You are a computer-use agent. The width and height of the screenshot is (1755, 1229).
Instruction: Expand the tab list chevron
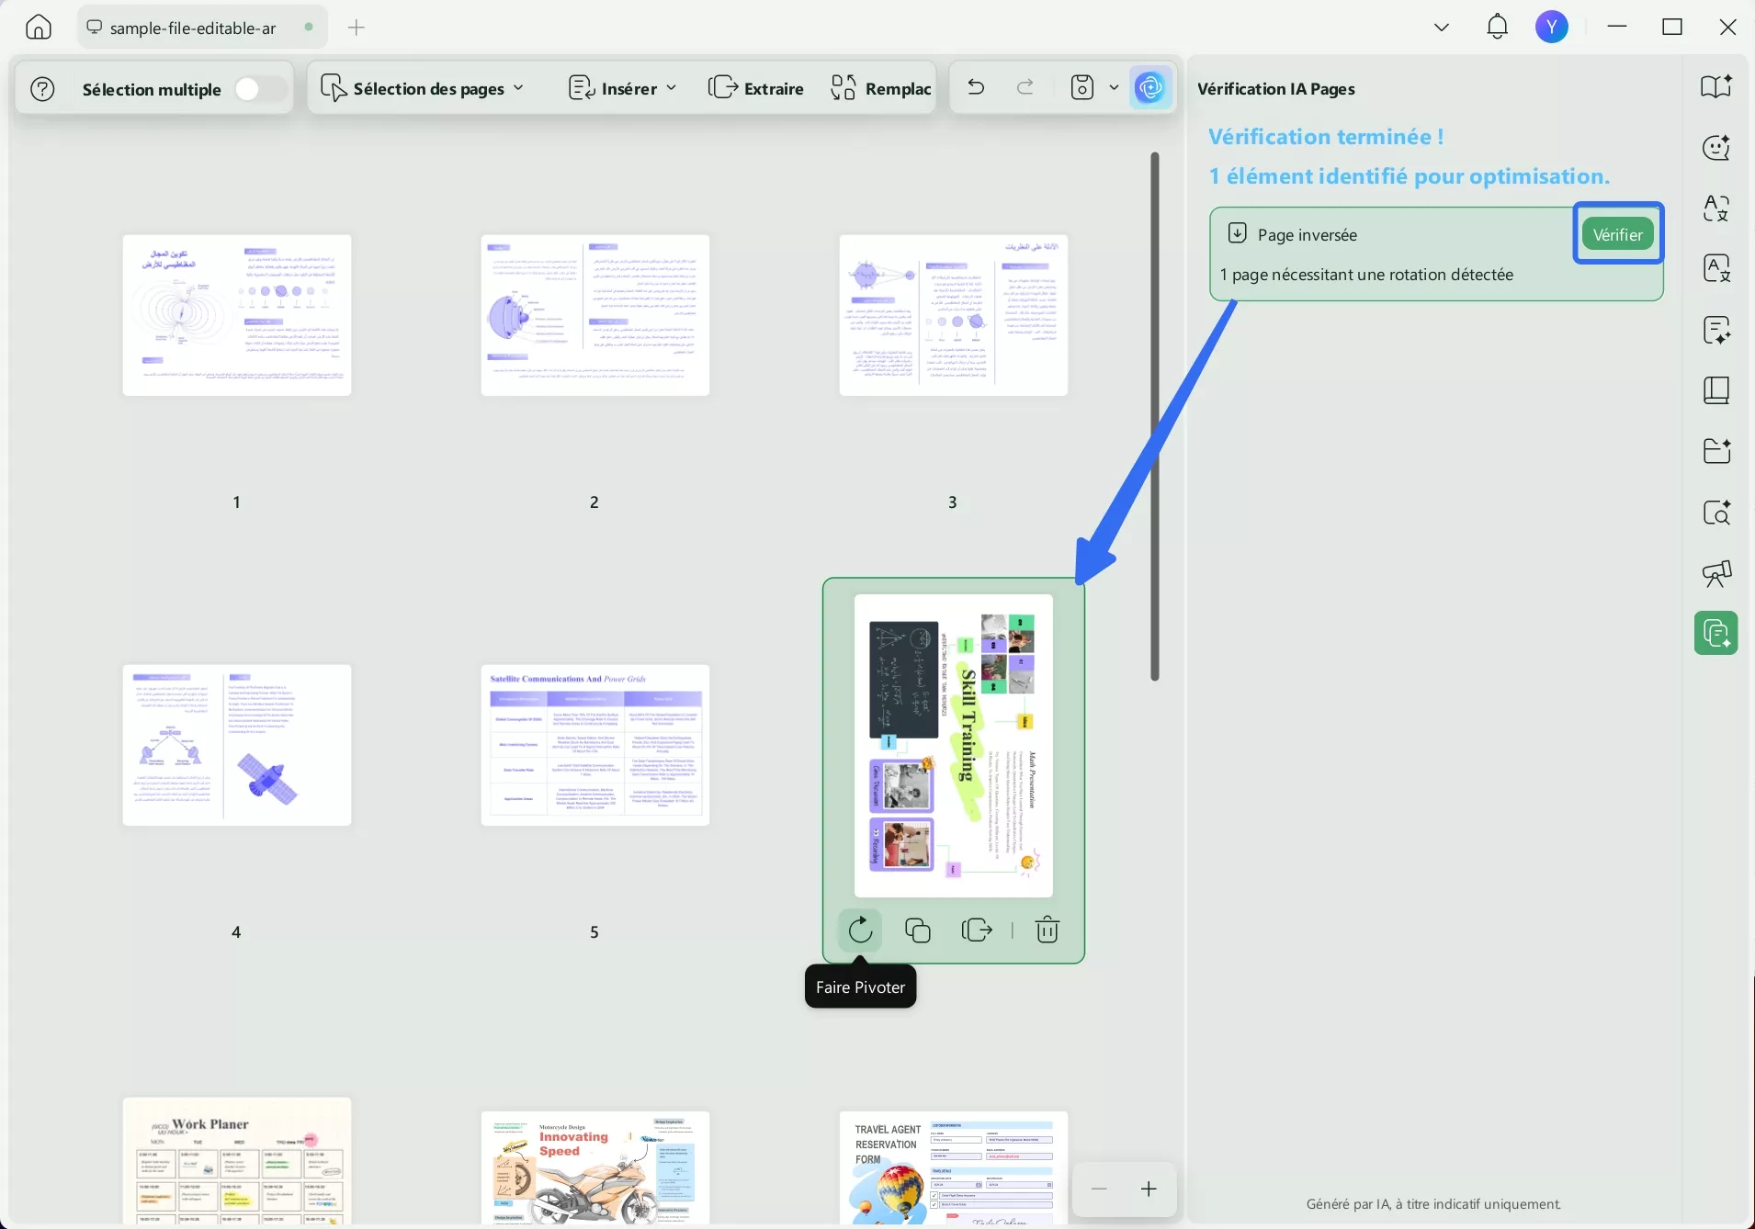[1442, 28]
